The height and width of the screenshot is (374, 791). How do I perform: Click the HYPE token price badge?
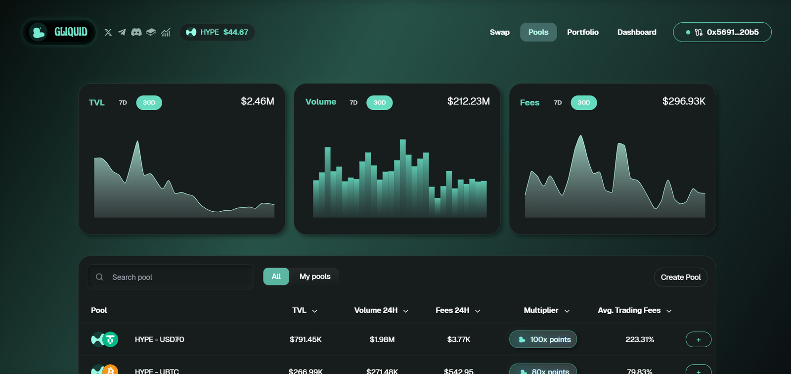217,32
